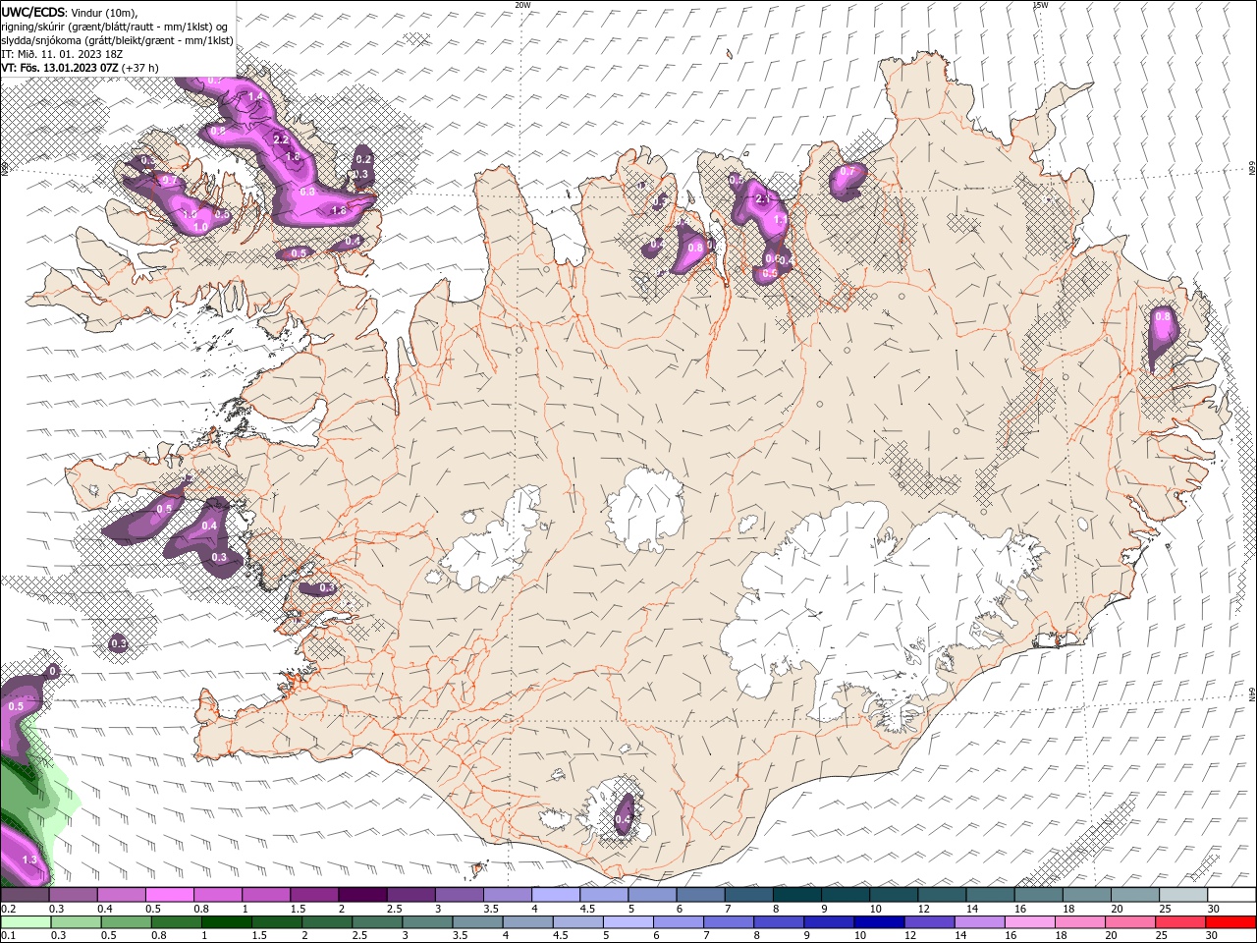This screenshot has height=943, width=1257.
Task: Click the dark teal 8 swatch in the top legend row
Action: tap(797, 895)
